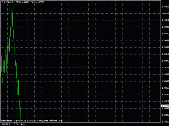Select the 1.38335 price axis label
Screen dimensions: 169x126
(165, 115)
